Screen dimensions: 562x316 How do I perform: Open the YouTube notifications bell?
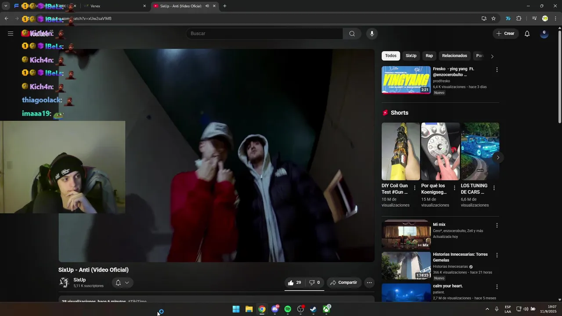tap(527, 33)
